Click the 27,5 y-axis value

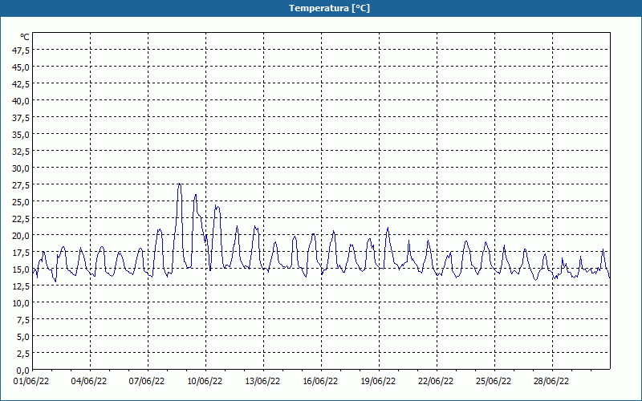(x=21, y=185)
